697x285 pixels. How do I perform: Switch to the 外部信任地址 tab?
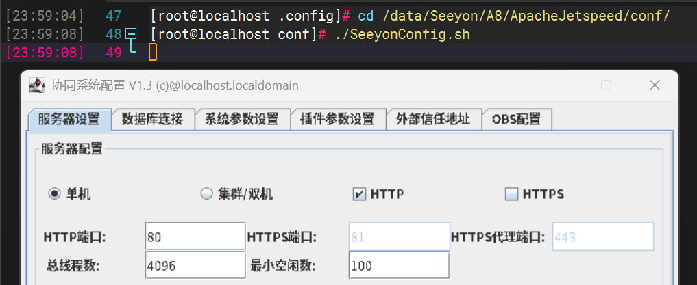coord(433,120)
